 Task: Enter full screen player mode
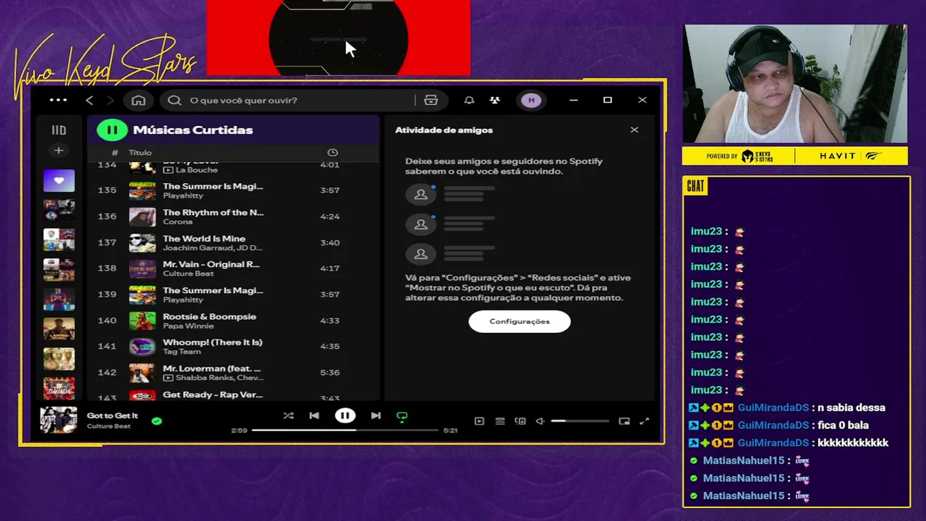pos(645,421)
